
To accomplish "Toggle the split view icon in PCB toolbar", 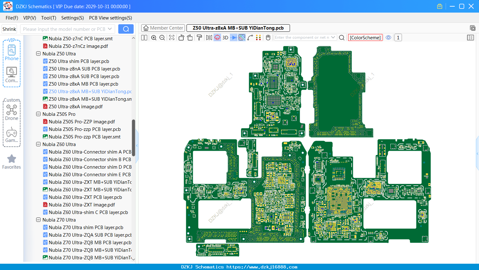I will [144, 38].
